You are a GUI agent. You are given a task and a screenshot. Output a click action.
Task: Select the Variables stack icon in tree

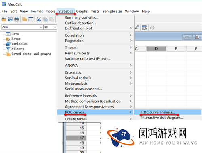click(x=8, y=44)
